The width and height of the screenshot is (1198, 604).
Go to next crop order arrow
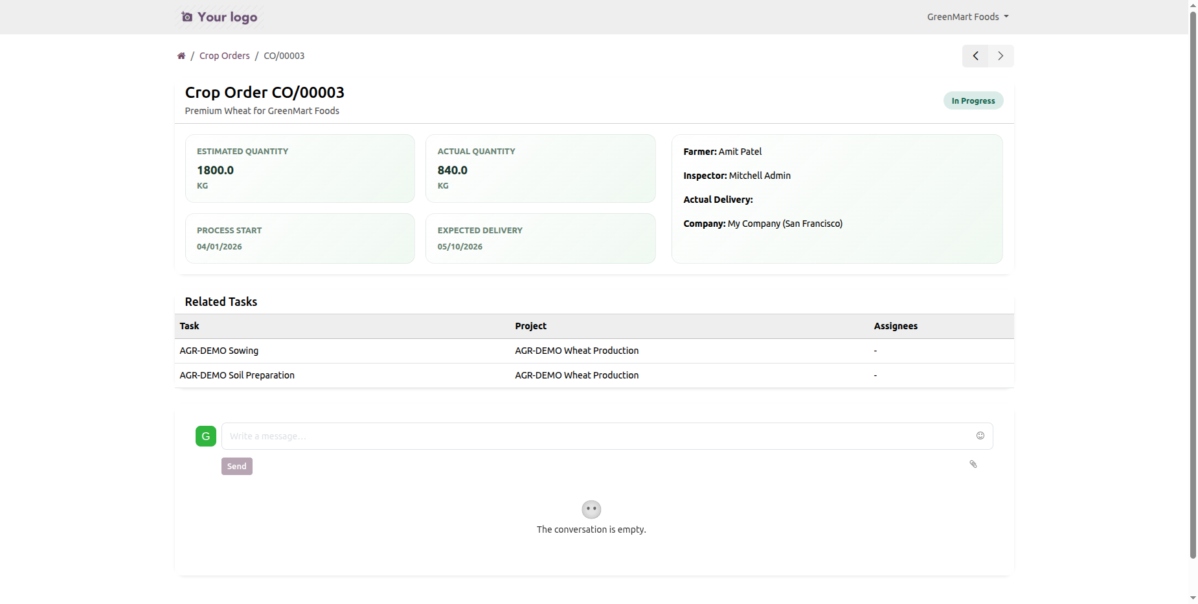(x=1001, y=56)
